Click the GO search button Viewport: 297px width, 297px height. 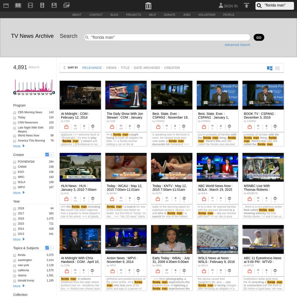(259, 37)
